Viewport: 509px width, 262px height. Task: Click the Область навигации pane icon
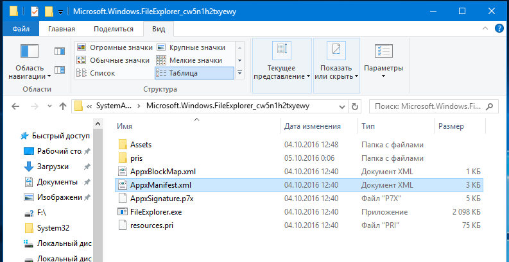coord(30,51)
